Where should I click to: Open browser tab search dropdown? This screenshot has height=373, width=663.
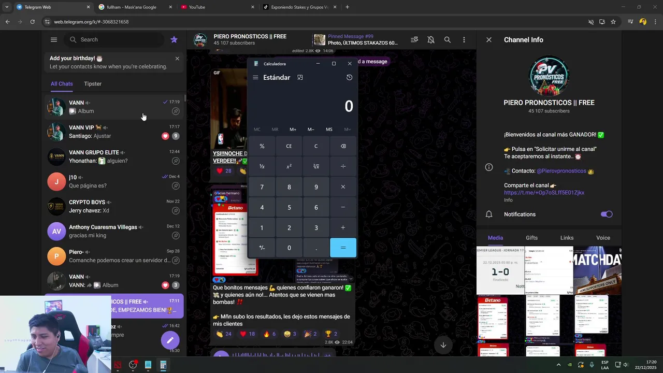pyautogui.click(x=6, y=7)
